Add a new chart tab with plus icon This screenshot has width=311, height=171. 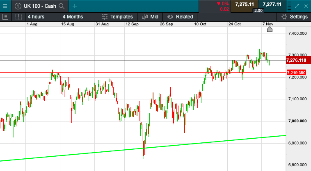(x=74, y=6)
